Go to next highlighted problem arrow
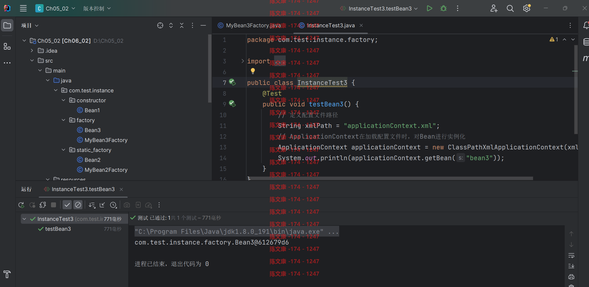 coord(573,39)
